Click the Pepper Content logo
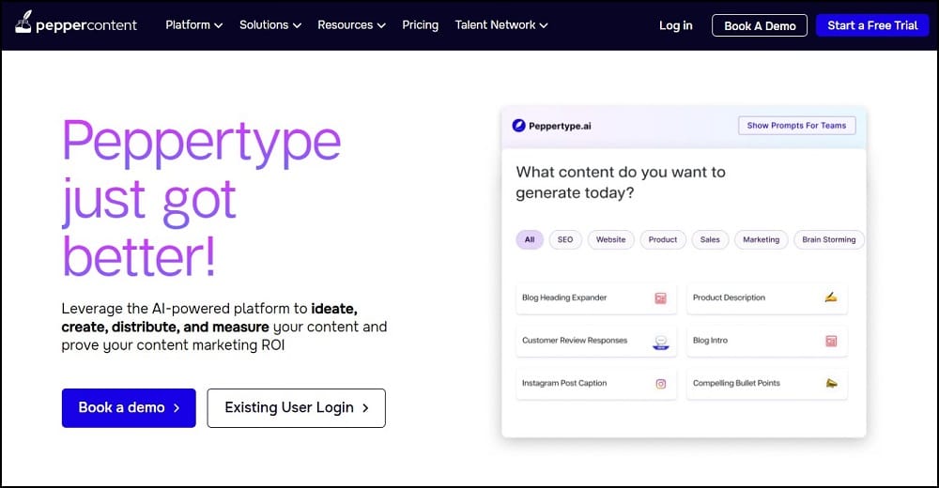939x488 pixels. click(x=76, y=23)
